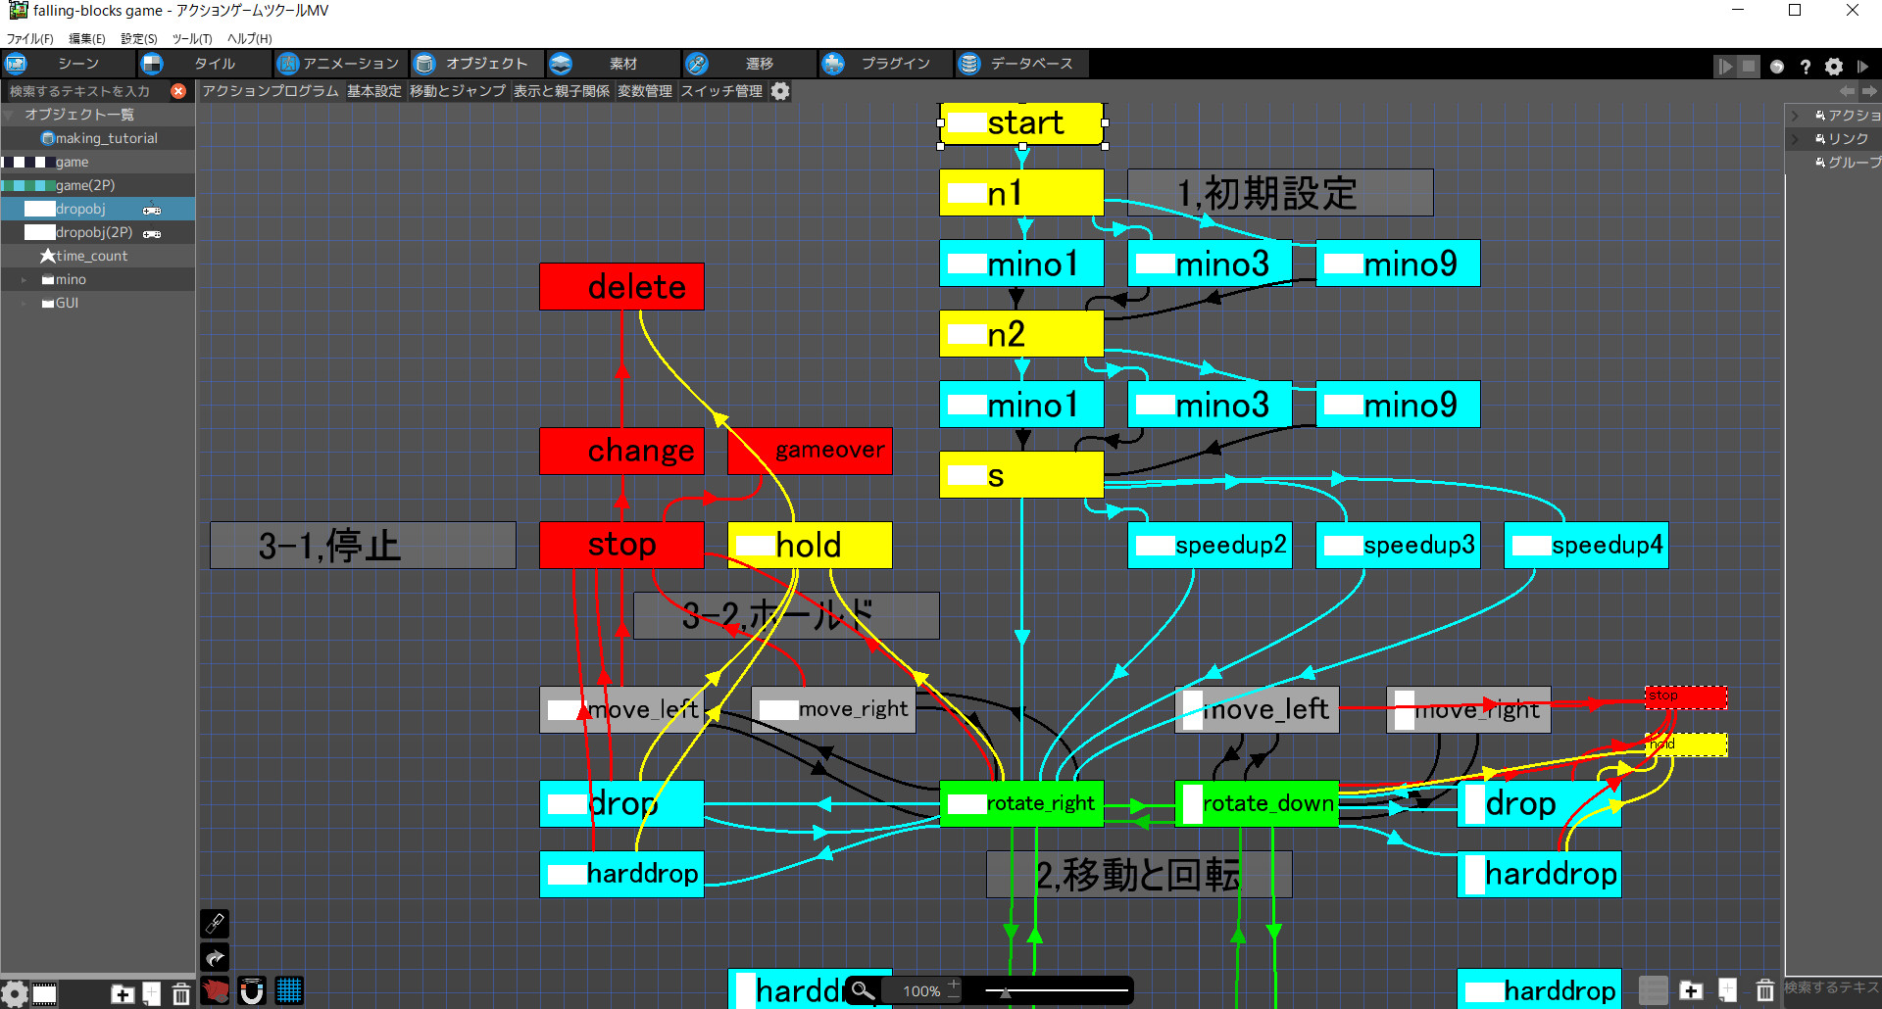Toggle snapping with the magnet icon
Image resolution: width=1882 pixels, height=1009 pixels.
click(252, 990)
